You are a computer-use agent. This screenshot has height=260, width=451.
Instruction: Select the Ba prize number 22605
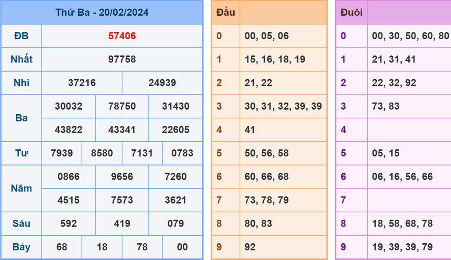click(x=175, y=129)
